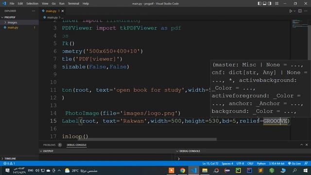Viewport: 311px width, 175px height.
Task: Toggle the bottom panel layout icon
Action: [264, 3]
